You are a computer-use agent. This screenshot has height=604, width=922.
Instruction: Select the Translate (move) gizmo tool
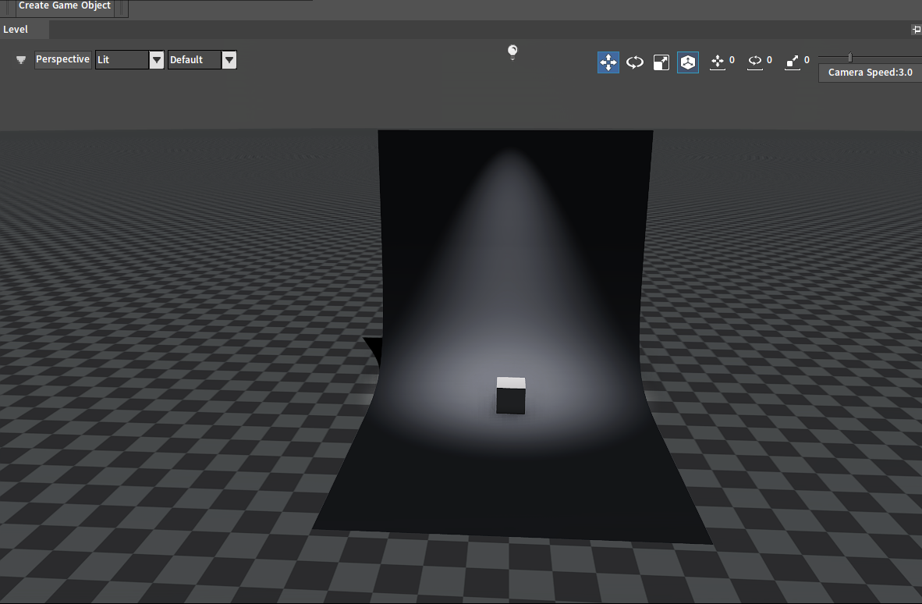(x=608, y=62)
